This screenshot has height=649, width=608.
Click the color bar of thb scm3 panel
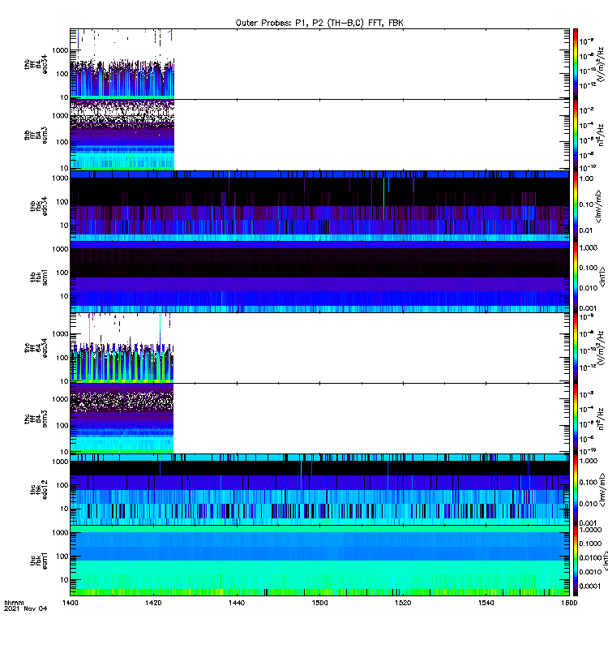click(576, 135)
